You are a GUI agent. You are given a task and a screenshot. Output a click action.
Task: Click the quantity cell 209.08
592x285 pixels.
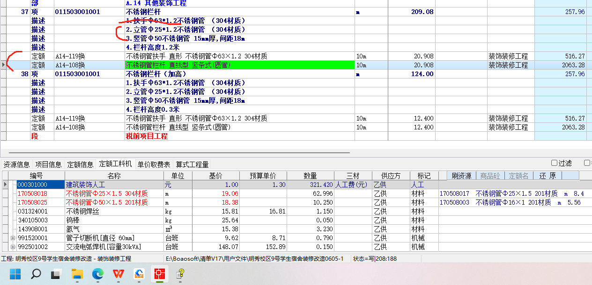[x=422, y=12]
